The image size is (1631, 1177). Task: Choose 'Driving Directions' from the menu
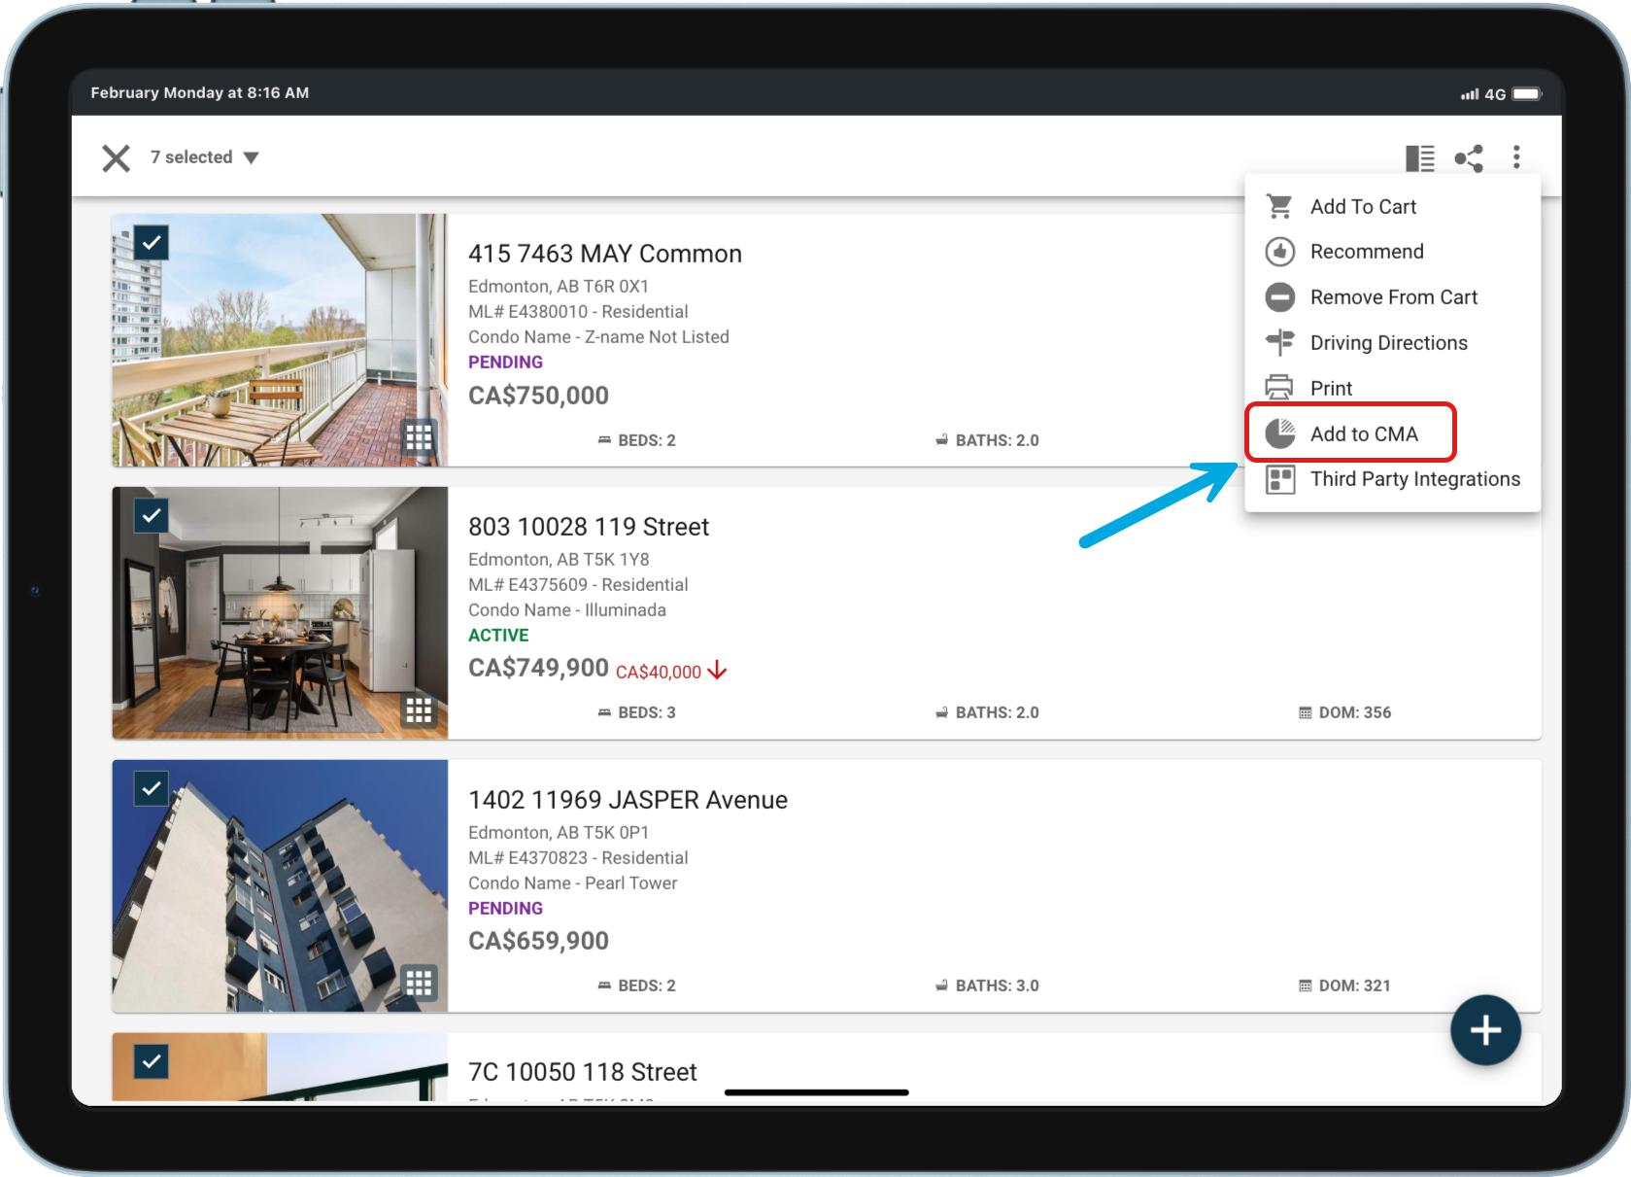[1392, 343]
